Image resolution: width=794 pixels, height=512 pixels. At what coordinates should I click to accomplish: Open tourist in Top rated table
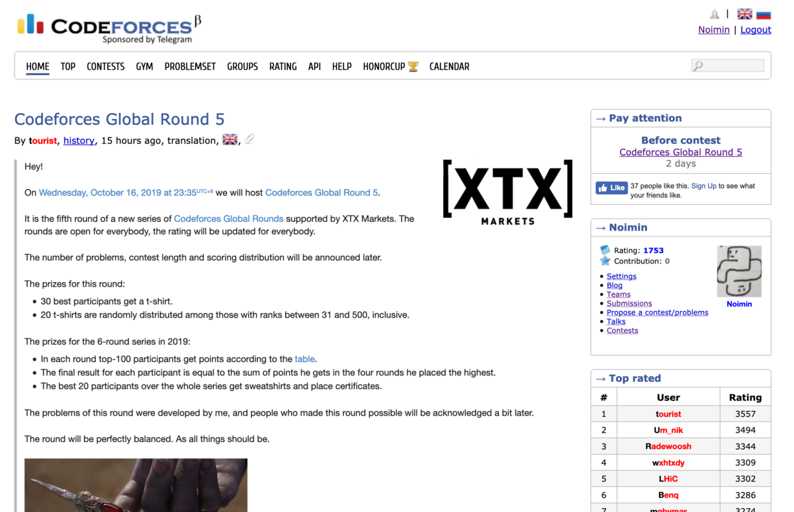click(668, 414)
